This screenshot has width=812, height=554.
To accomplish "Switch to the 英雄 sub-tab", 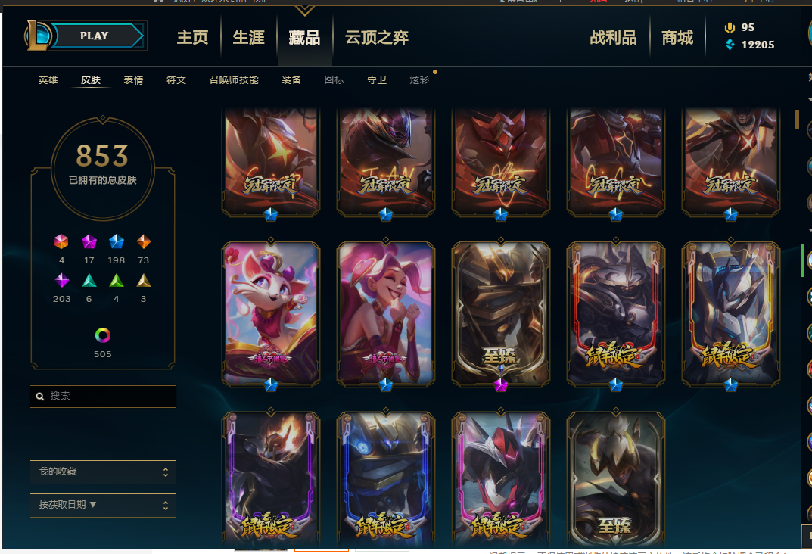I will 48,79.
